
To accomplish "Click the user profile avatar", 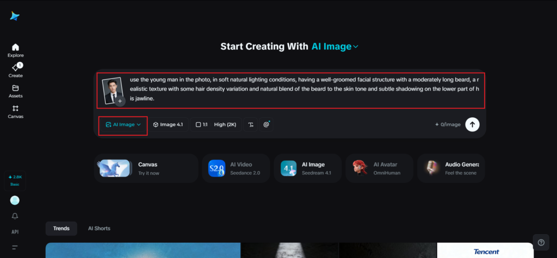I will pyautogui.click(x=15, y=200).
